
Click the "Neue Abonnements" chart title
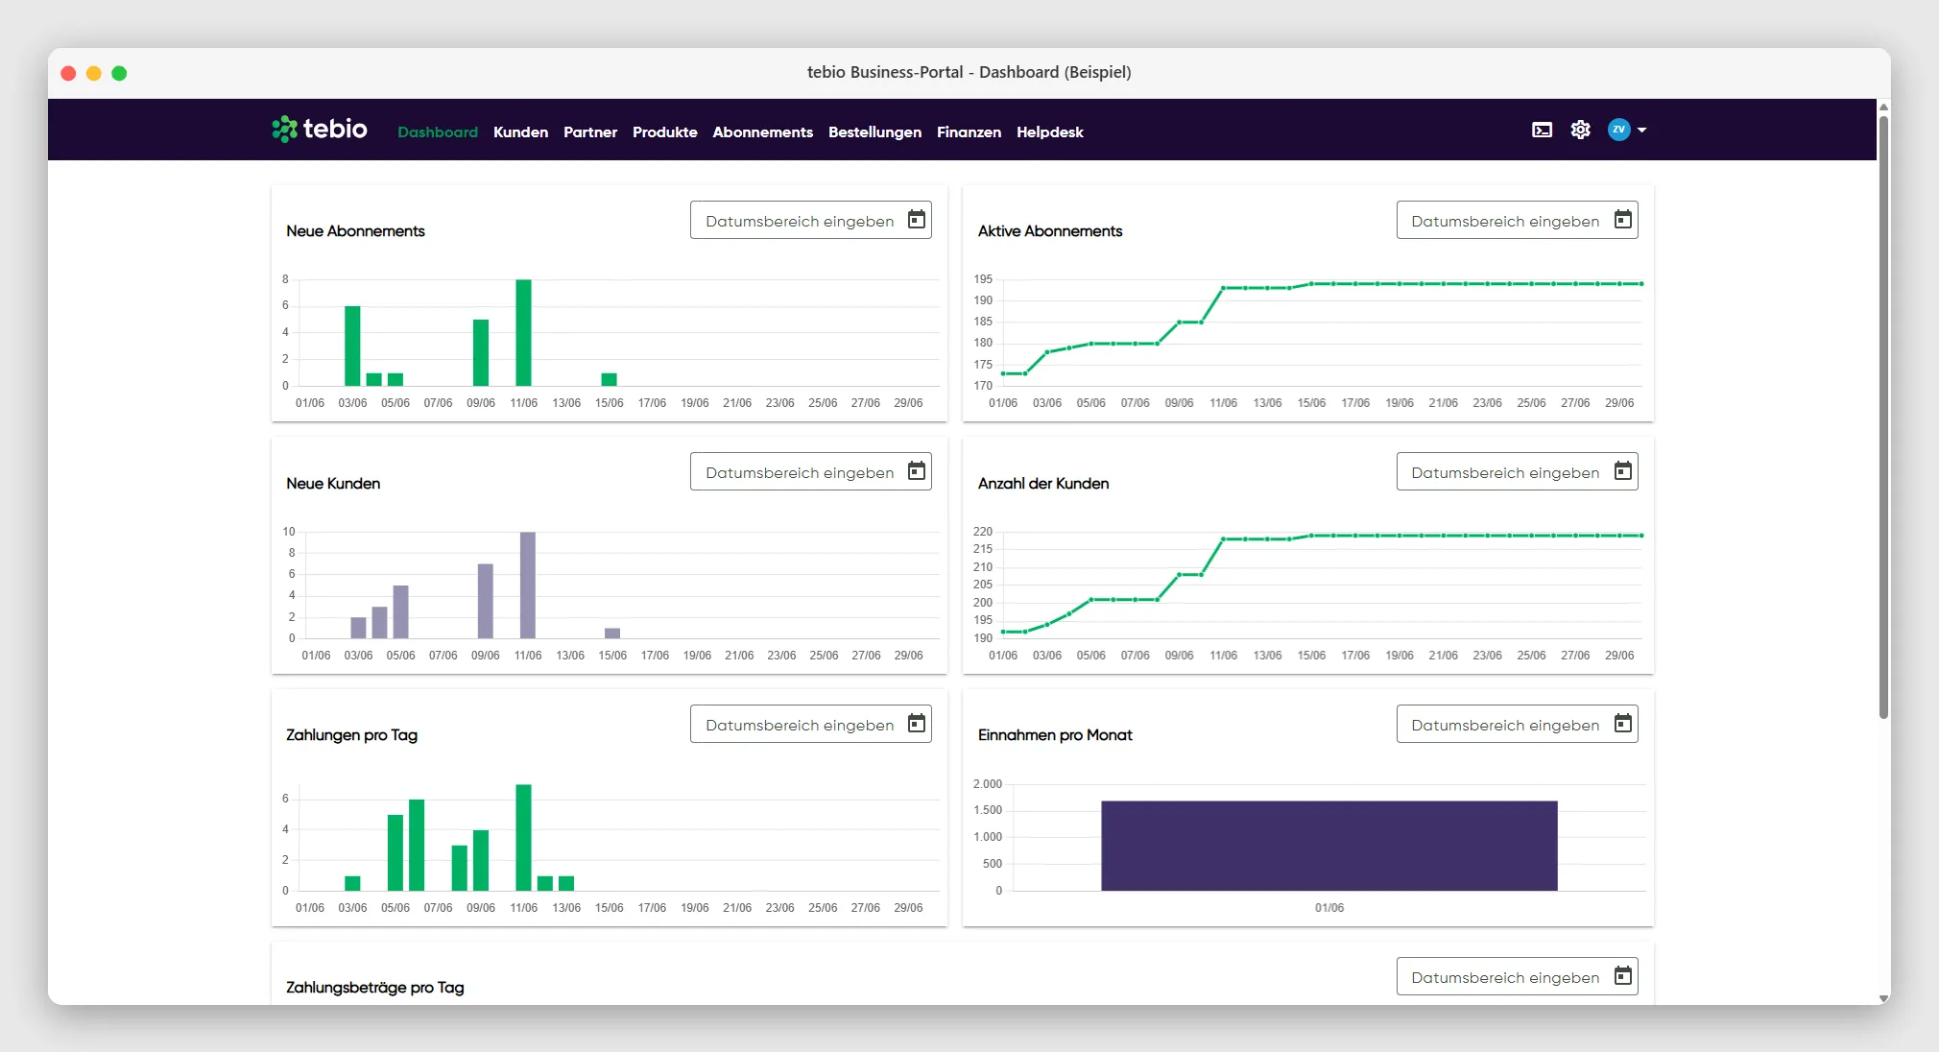click(355, 231)
